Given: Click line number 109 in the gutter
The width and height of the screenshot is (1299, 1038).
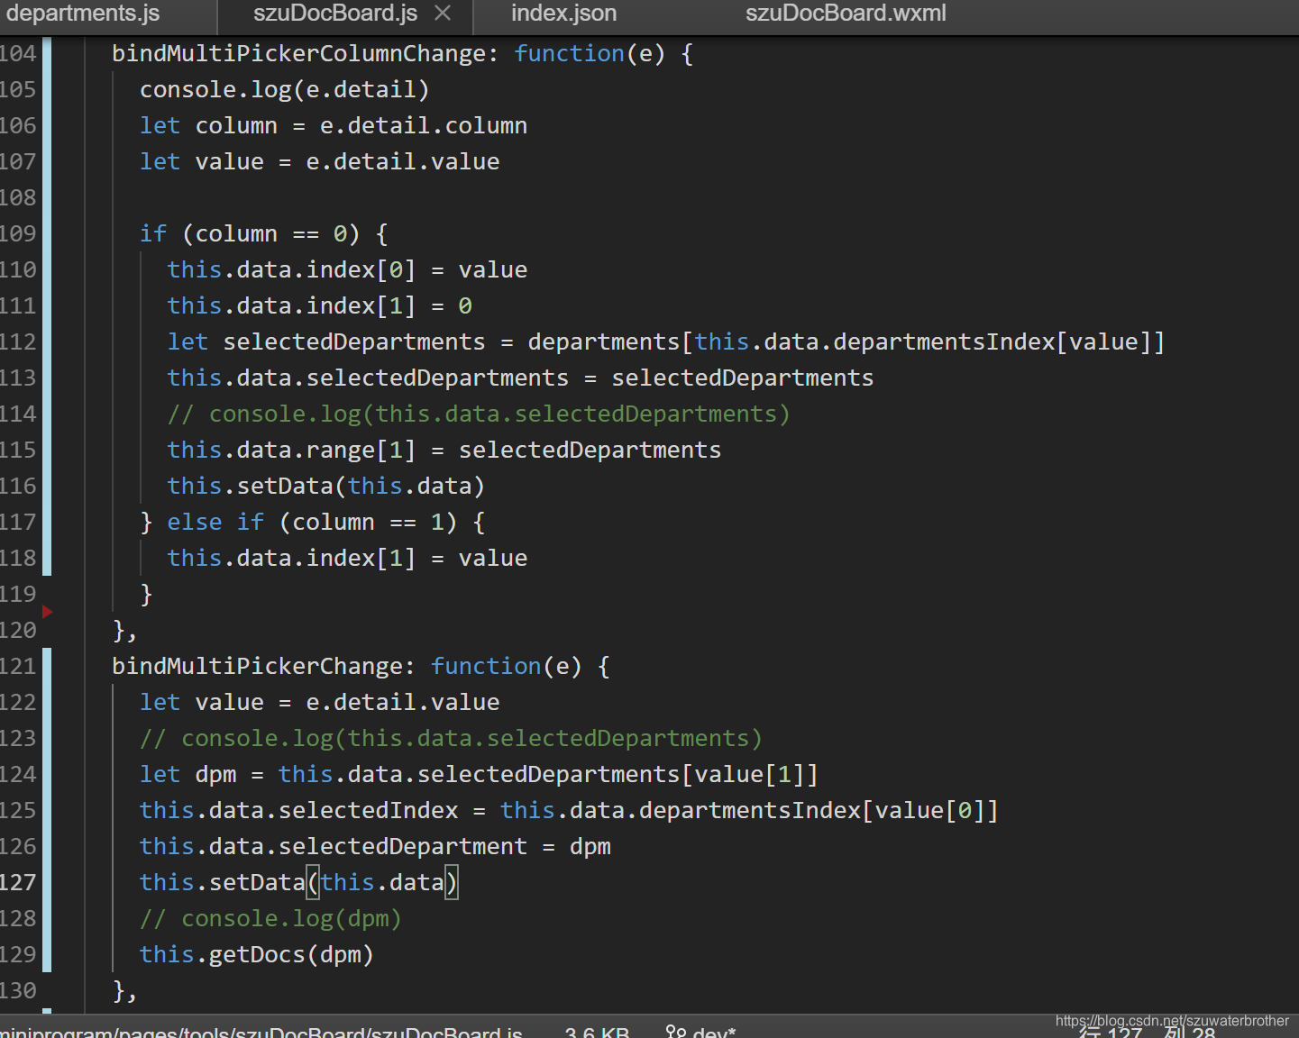Looking at the screenshot, I should point(18,233).
